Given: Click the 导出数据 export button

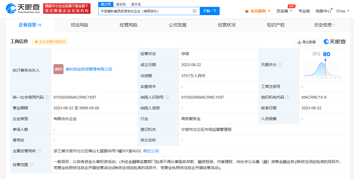Looking at the screenshot, I should tap(306, 42).
